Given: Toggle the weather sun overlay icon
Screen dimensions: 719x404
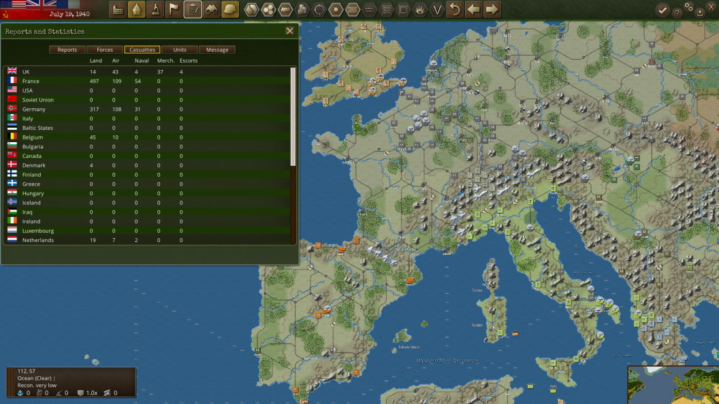Looking at the screenshot, I should click(x=336, y=10).
